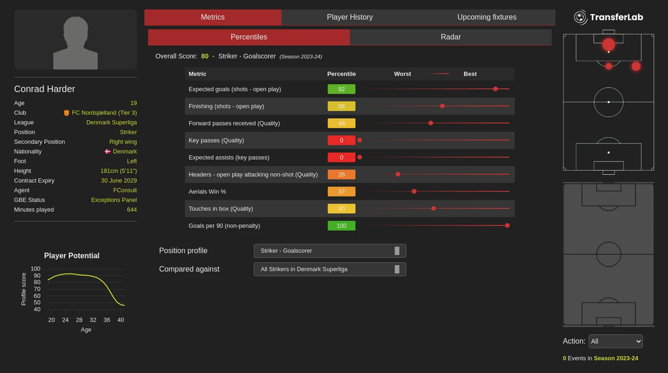This screenshot has width=668, height=373.
Task: Click the Expected goals percentile marker dot
Action: (495, 89)
